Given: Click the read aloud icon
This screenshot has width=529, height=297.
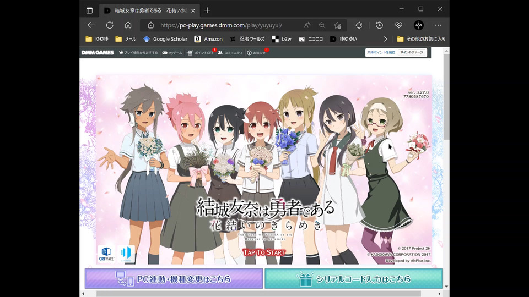Looking at the screenshot, I should [307, 25].
